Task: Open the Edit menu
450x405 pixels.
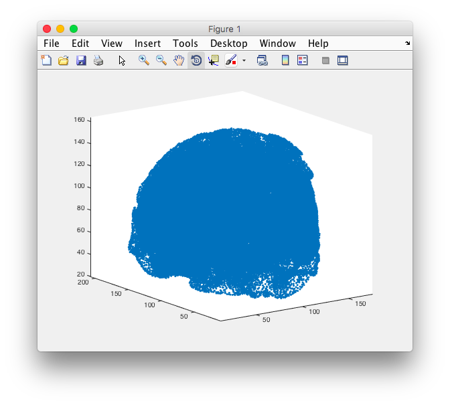Action: point(80,44)
